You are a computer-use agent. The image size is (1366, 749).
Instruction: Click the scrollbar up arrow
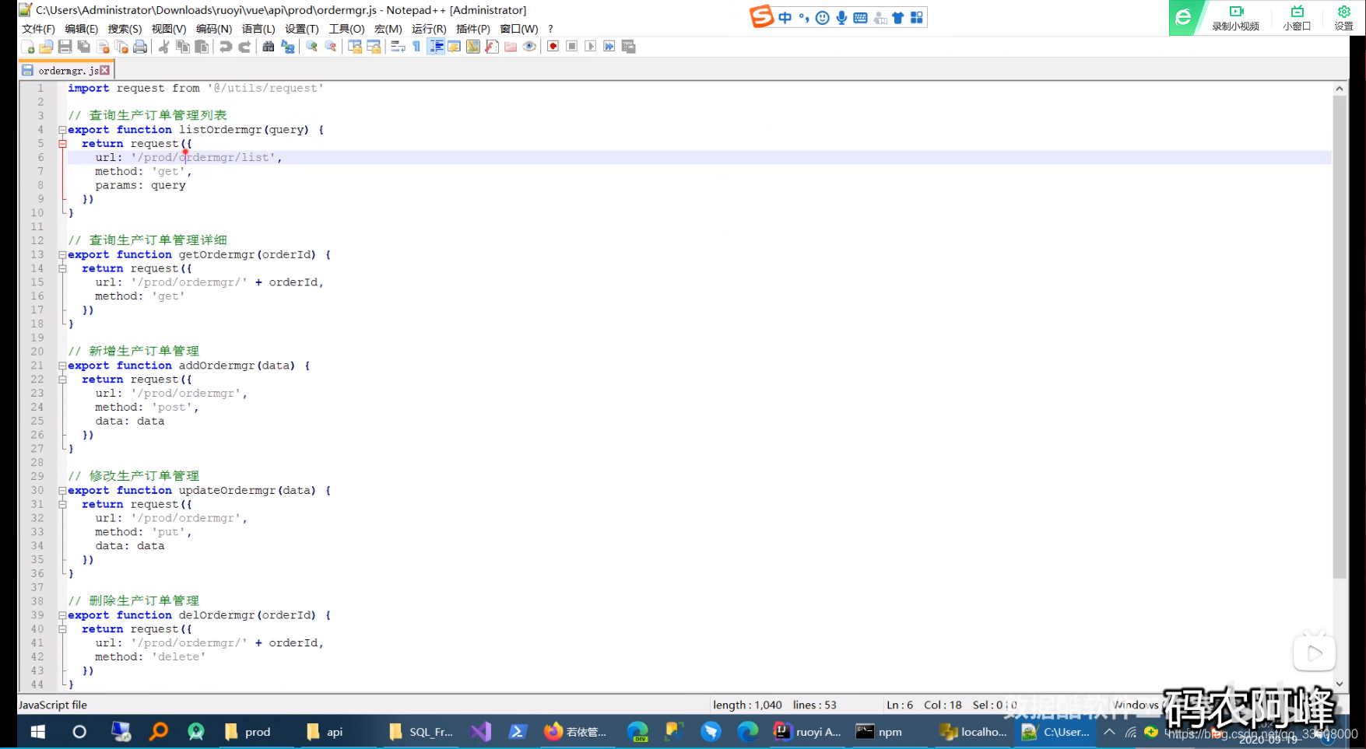click(x=1340, y=89)
